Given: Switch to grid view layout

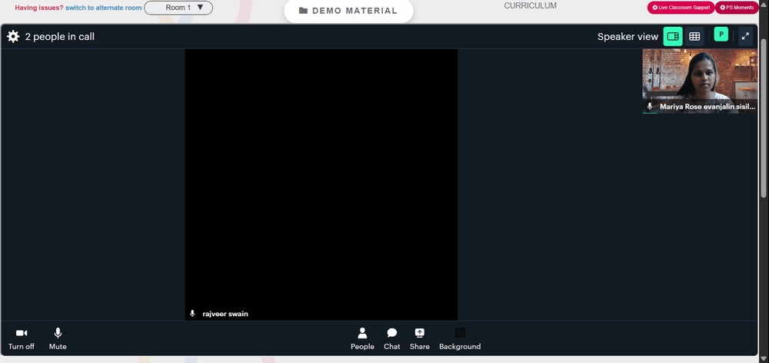Looking at the screenshot, I should point(694,37).
